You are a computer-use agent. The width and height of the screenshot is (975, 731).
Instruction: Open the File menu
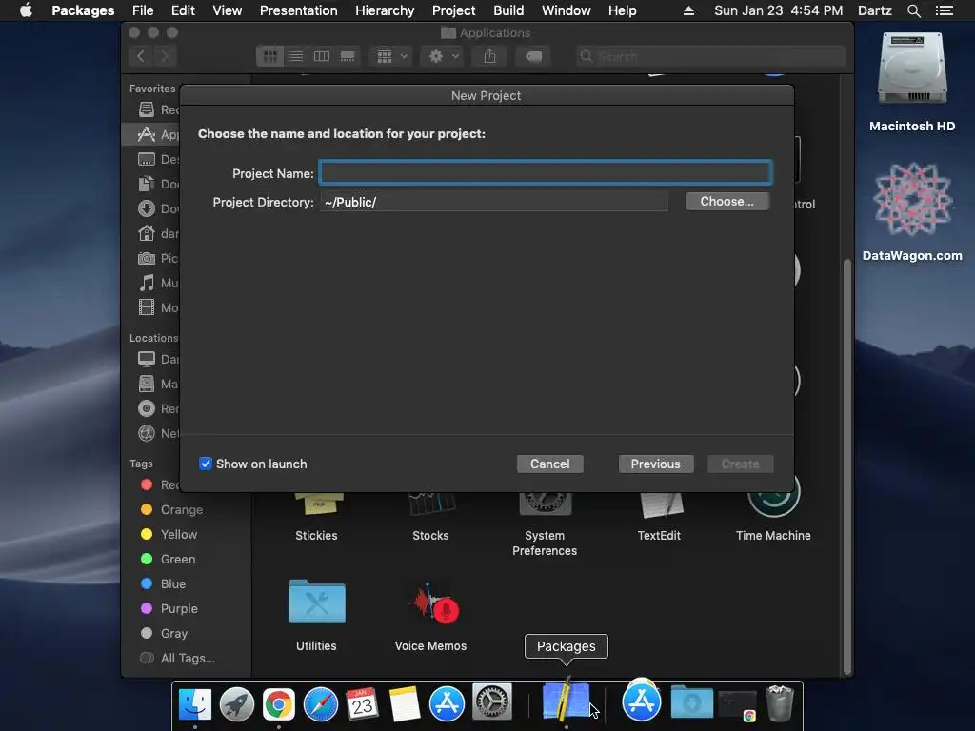(143, 10)
